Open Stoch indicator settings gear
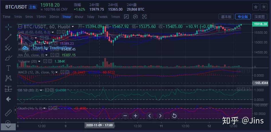Viewport: 271px width, 132px height. [x=50, y=108]
